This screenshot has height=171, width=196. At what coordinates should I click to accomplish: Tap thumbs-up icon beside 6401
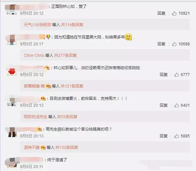click(x=176, y=105)
